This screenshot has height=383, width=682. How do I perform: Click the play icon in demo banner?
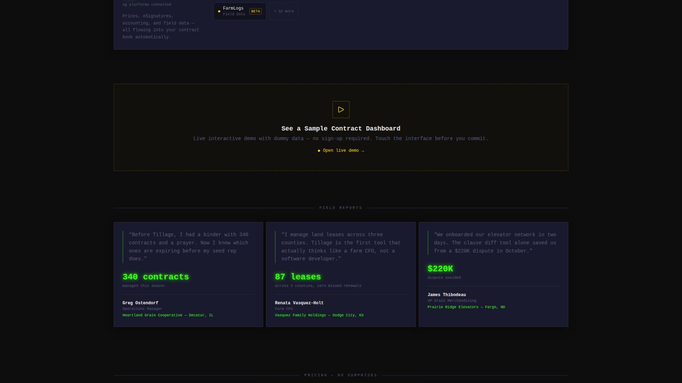pos(341,110)
